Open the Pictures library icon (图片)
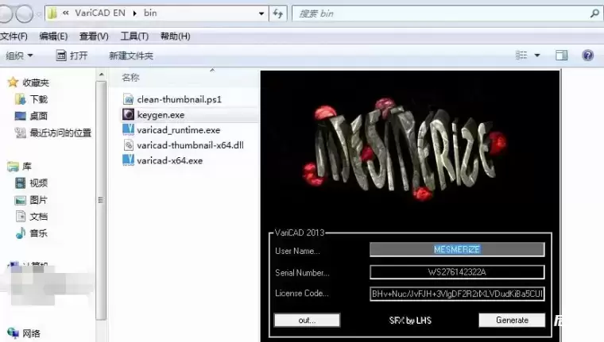 click(20, 200)
